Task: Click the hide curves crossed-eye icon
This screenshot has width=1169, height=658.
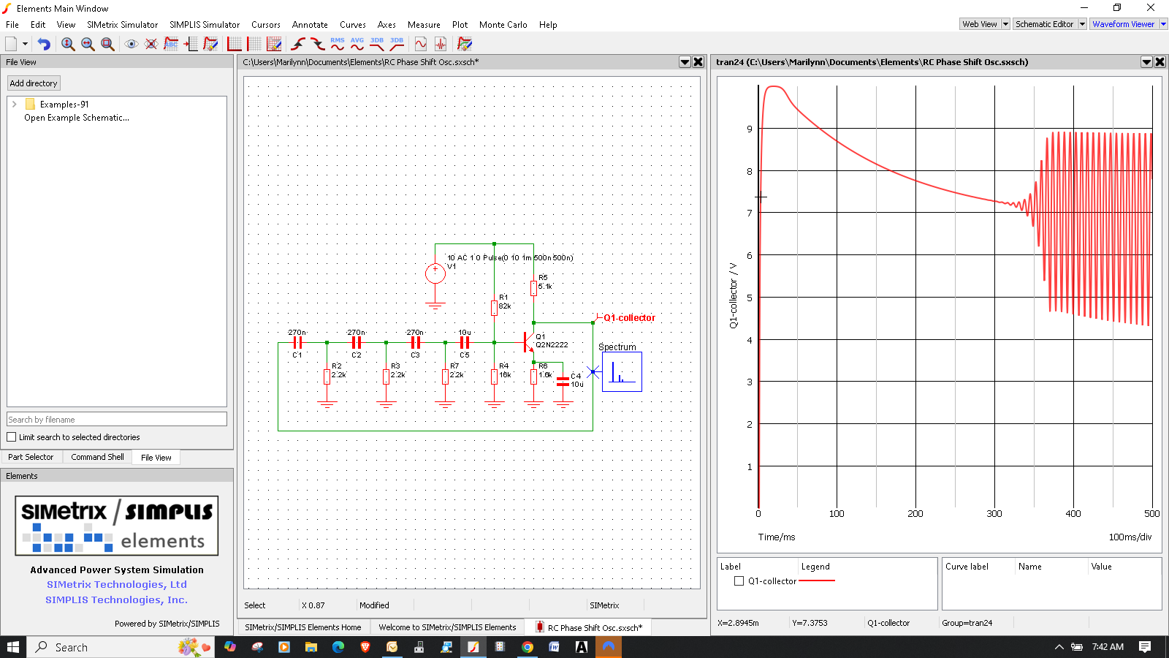Action: [x=151, y=44]
